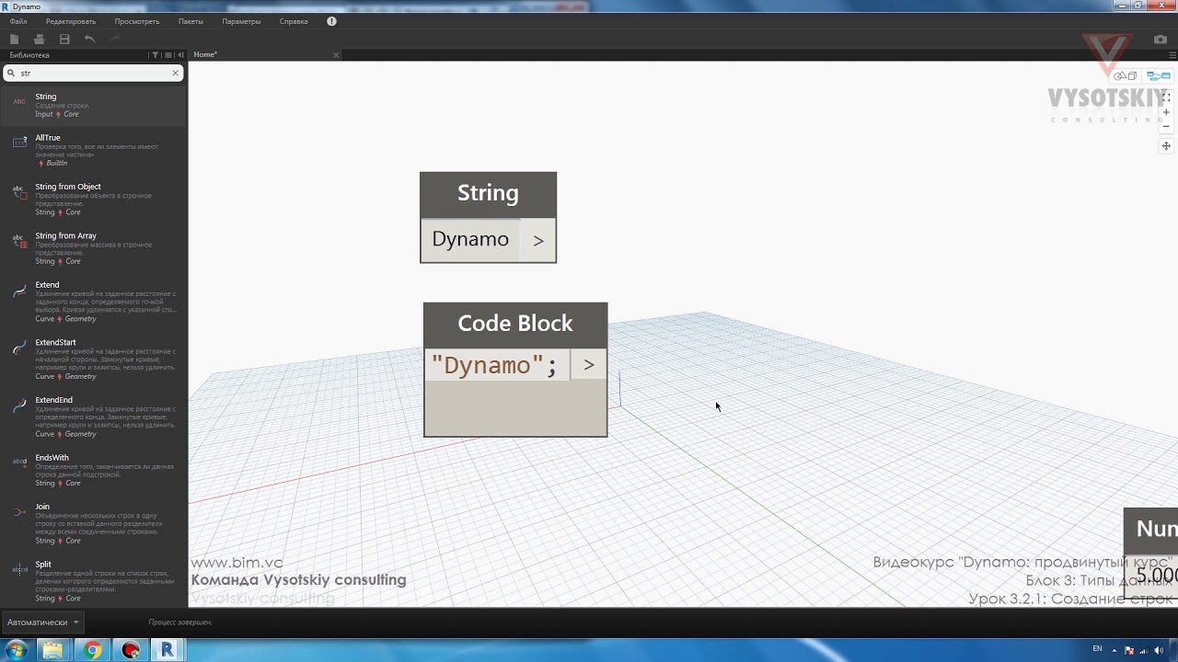Pick String from Array in the library
The width and height of the screenshot is (1178, 662).
point(94,248)
